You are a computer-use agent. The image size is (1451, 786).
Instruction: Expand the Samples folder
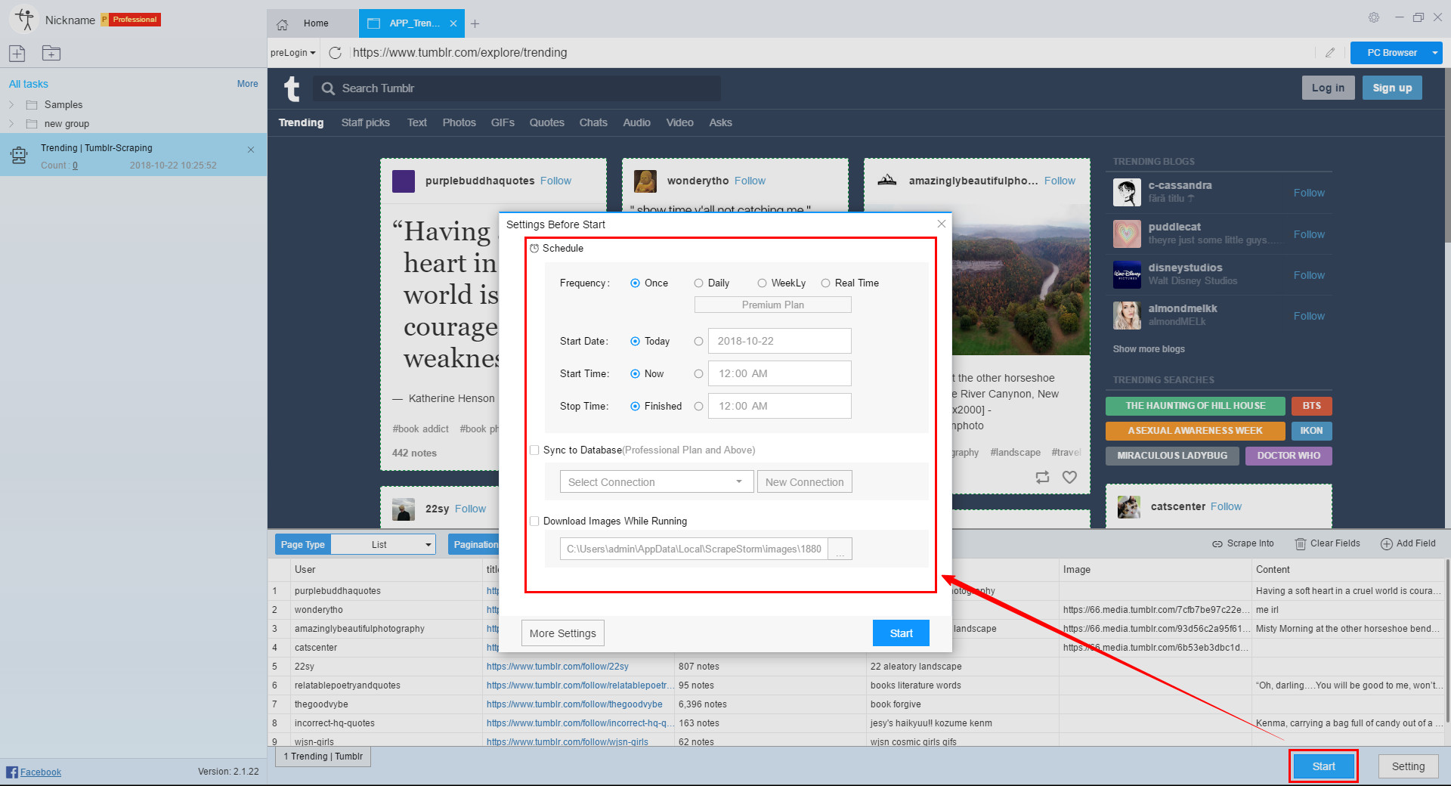[x=11, y=105]
